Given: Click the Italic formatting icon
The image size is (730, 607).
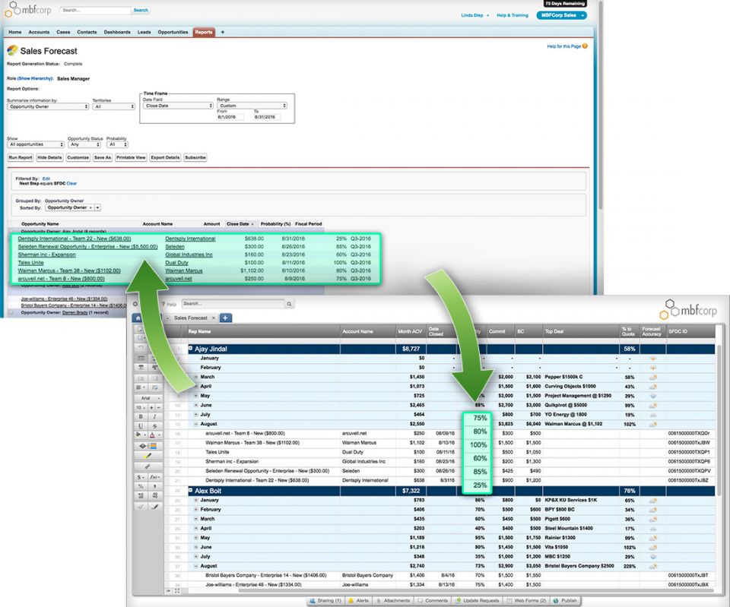Looking at the screenshot, I should pyautogui.click(x=154, y=416).
